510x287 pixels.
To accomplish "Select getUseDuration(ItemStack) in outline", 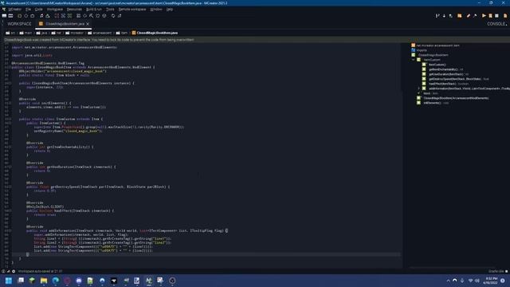I will (445, 74).
